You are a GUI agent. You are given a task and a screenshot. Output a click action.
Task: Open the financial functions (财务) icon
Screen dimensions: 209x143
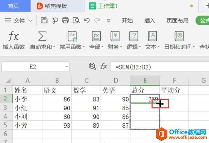point(115,36)
